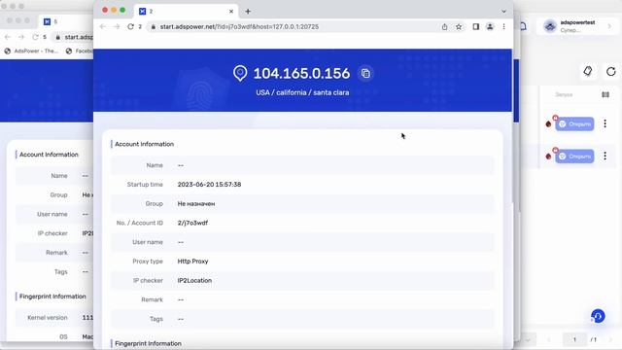Select the front browser tab labeled 2
This screenshot has width=622, height=350.
(187, 12)
